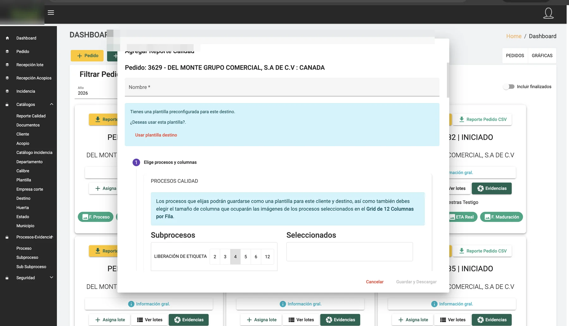Click the dialog vertical scrollbar
The width and height of the screenshot is (569, 326).
[448, 80]
